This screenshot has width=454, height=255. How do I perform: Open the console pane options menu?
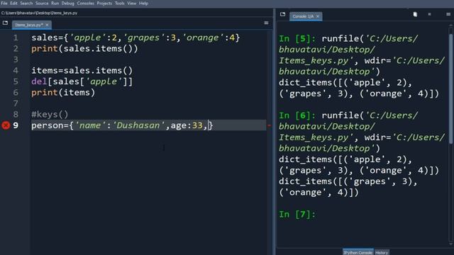448,14
